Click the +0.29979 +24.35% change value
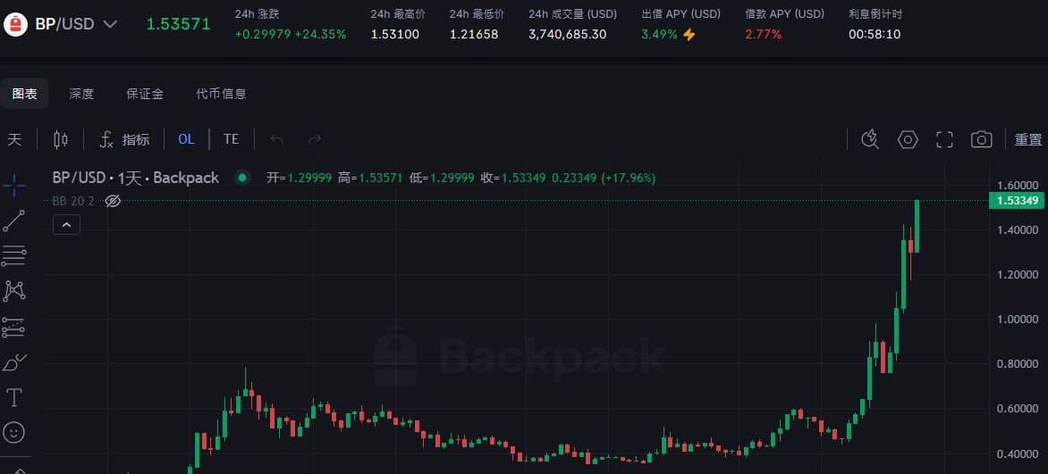 pyautogui.click(x=291, y=34)
